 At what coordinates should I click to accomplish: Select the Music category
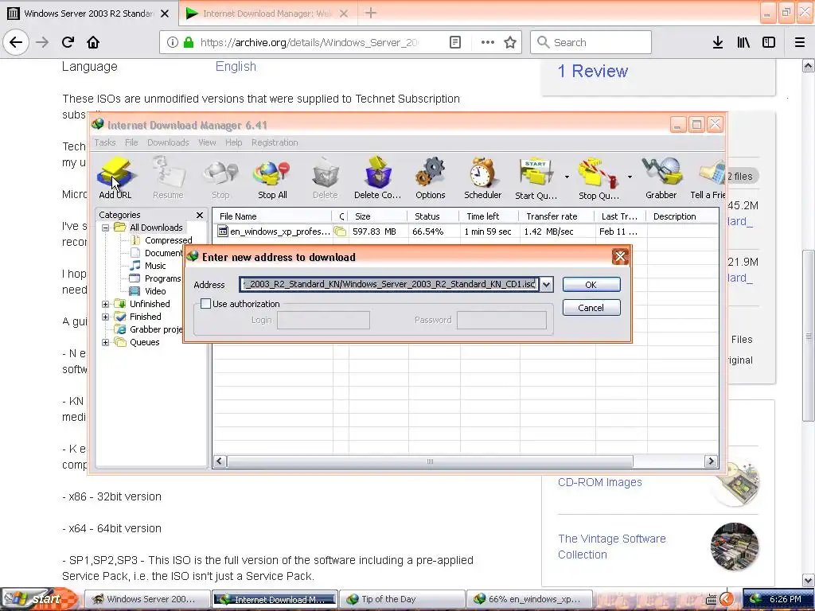[x=155, y=266]
